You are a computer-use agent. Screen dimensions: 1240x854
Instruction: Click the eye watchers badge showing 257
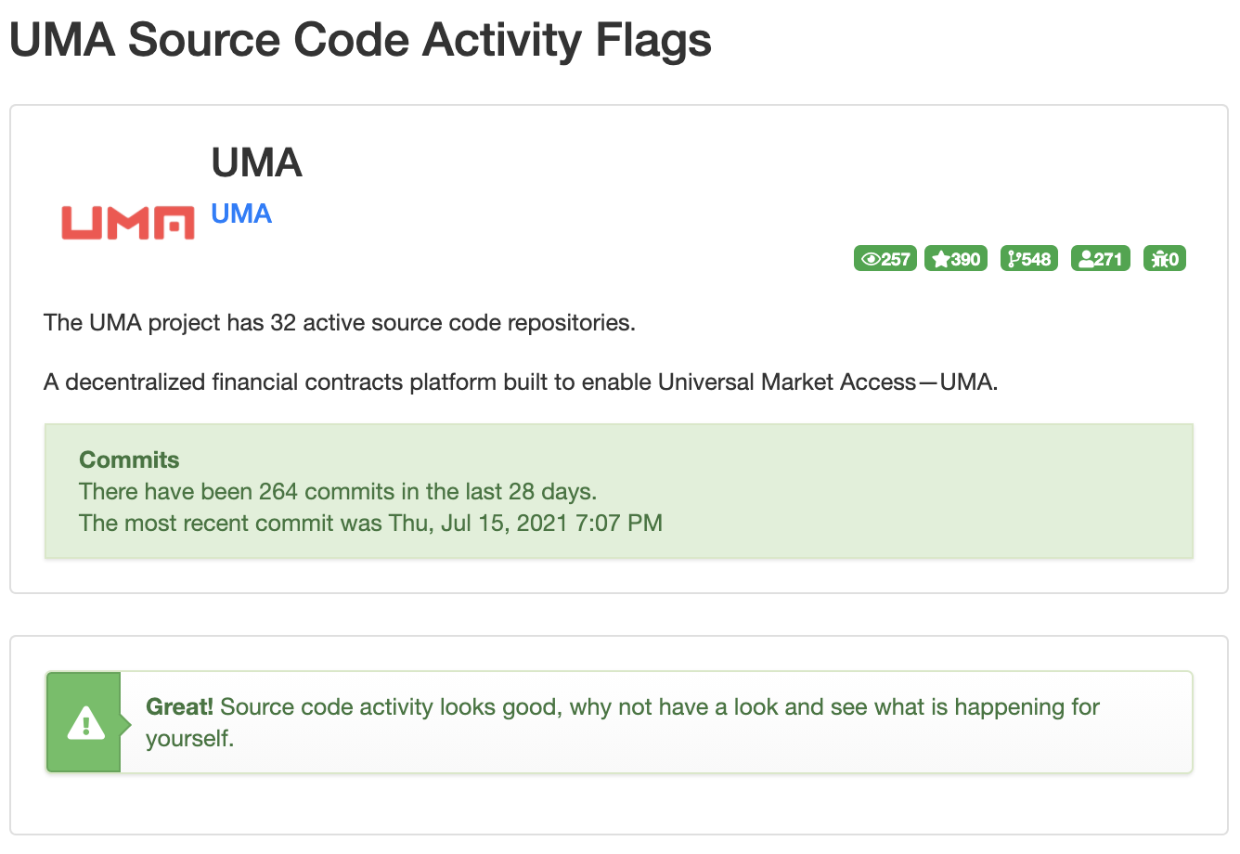885,259
